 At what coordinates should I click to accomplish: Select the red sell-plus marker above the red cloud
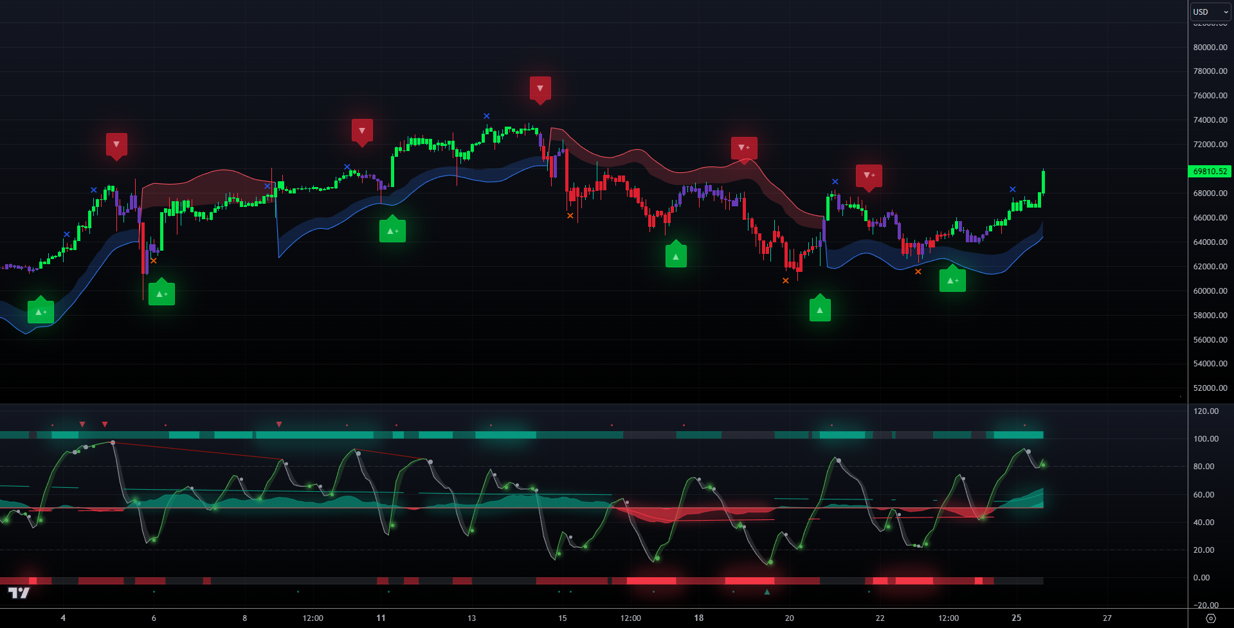tap(745, 147)
